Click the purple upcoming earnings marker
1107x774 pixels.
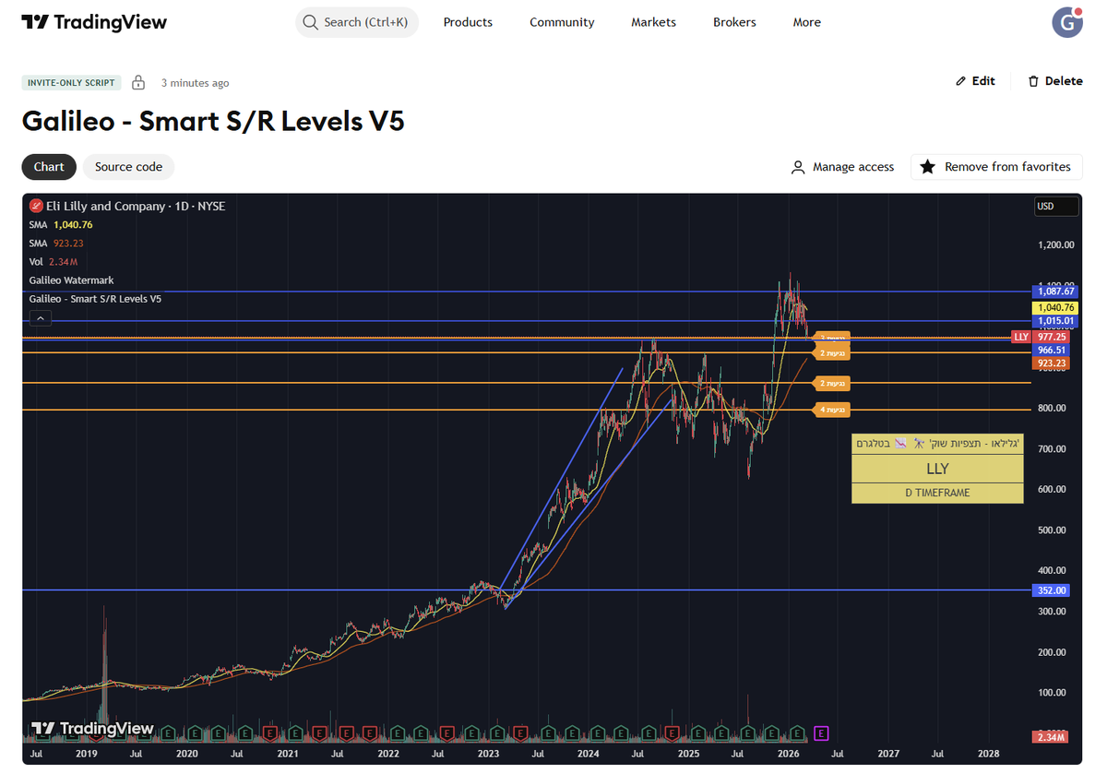click(822, 733)
